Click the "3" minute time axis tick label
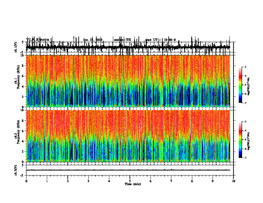Image resolution: width=263 pixels, height=203 pixels. click(88, 181)
